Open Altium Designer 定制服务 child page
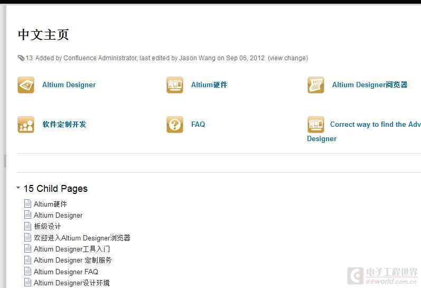 point(72,261)
